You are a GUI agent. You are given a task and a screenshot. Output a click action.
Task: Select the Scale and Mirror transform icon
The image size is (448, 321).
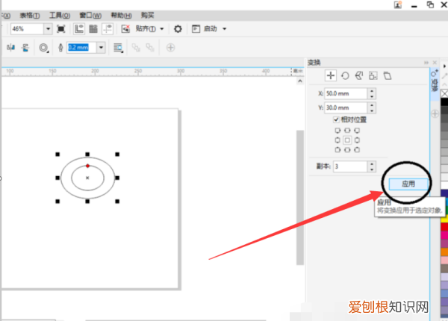[359, 75]
